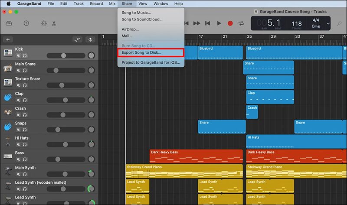Image resolution: width=347 pixels, height=205 pixels.
Task: Click the Crash track volume slider
Action: coord(64,115)
